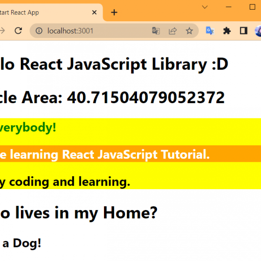Click the localhost:3001 address bar

pyautogui.click(x=96, y=31)
